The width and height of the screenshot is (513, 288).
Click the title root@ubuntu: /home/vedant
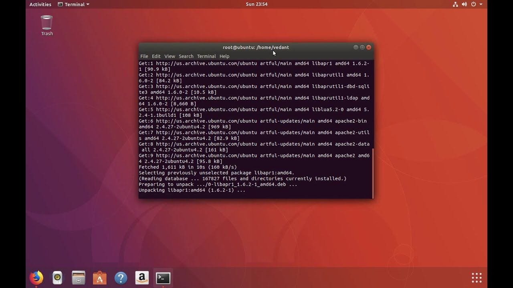click(x=256, y=47)
